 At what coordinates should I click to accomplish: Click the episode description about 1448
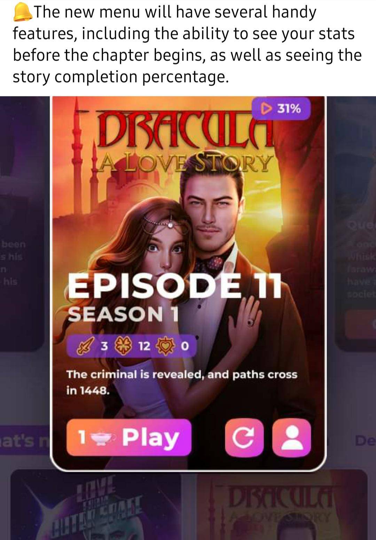coord(182,382)
